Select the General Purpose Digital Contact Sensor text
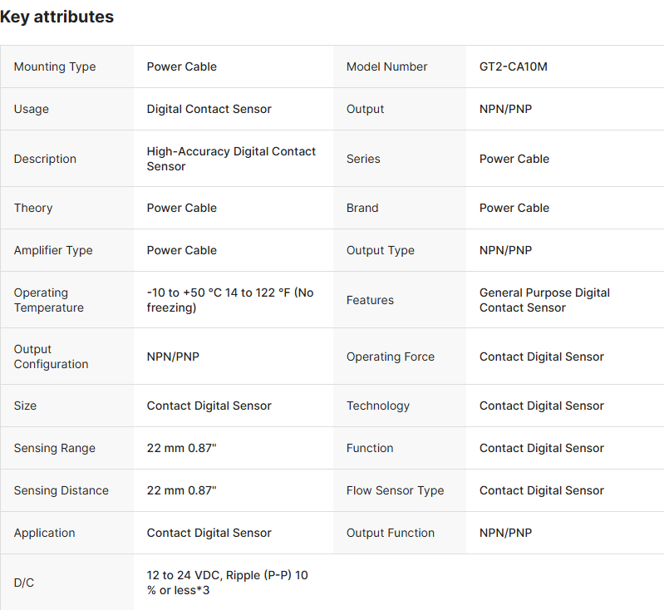This screenshot has height=610, width=664. point(544,300)
